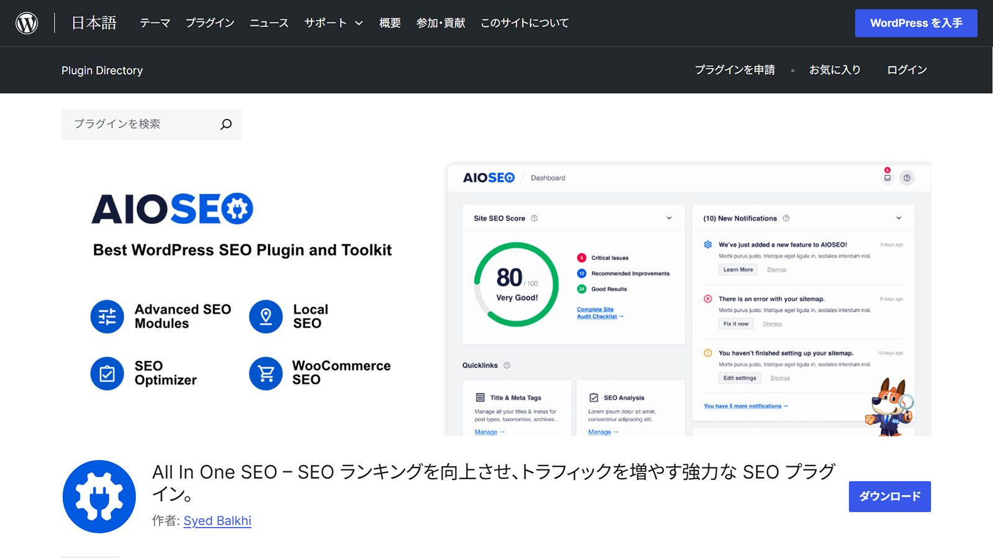Open the Plugin Directory link
This screenshot has height=558, width=993.
(x=102, y=71)
